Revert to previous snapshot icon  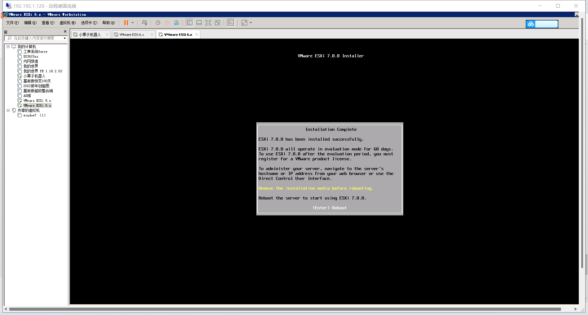click(x=167, y=23)
